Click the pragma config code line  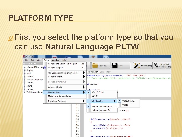click(x=116, y=75)
